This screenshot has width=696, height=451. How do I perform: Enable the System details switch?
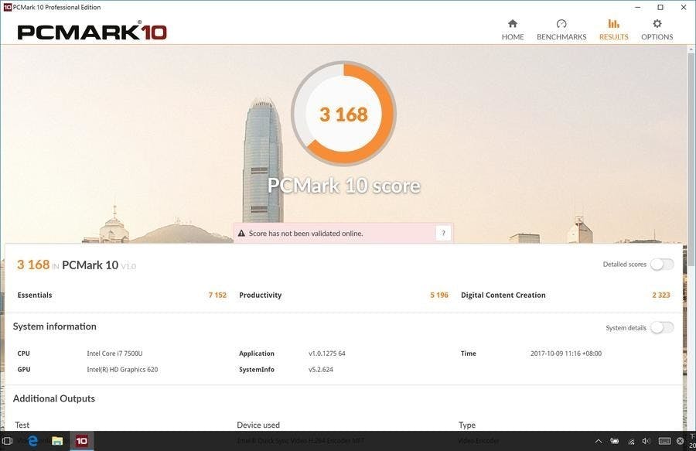(x=662, y=327)
